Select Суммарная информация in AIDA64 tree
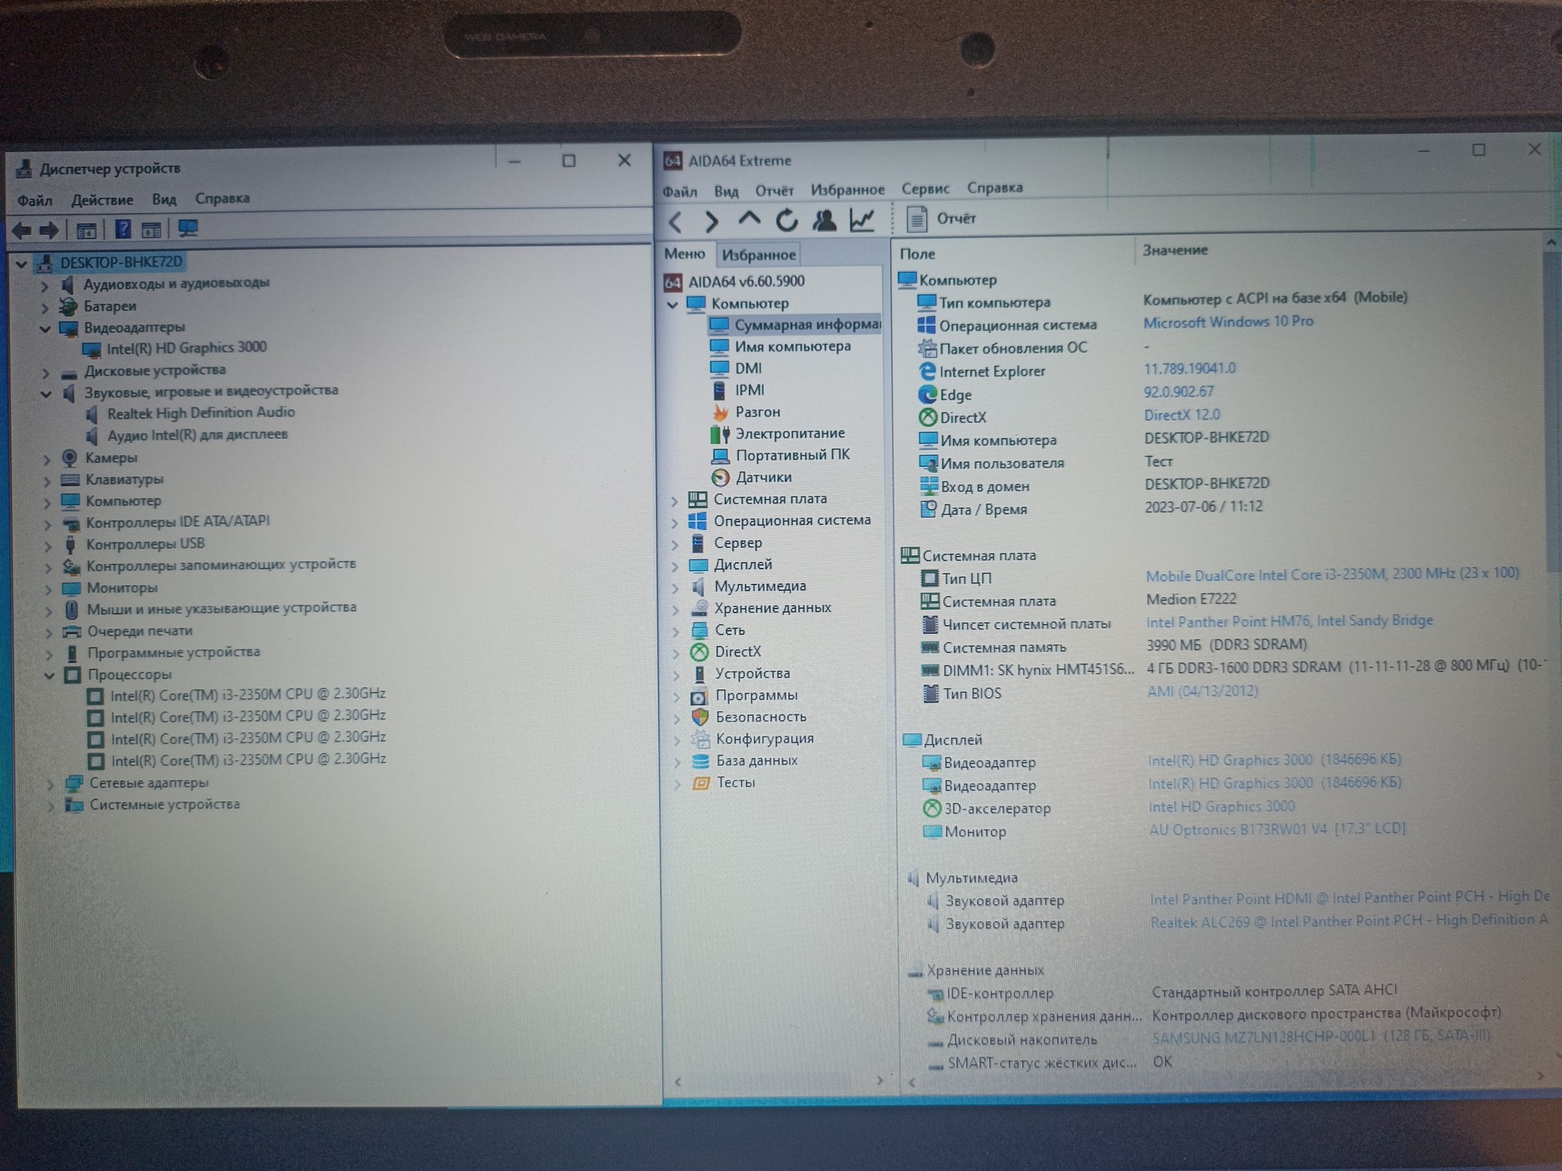 pyautogui.click(x=795, y=325)
